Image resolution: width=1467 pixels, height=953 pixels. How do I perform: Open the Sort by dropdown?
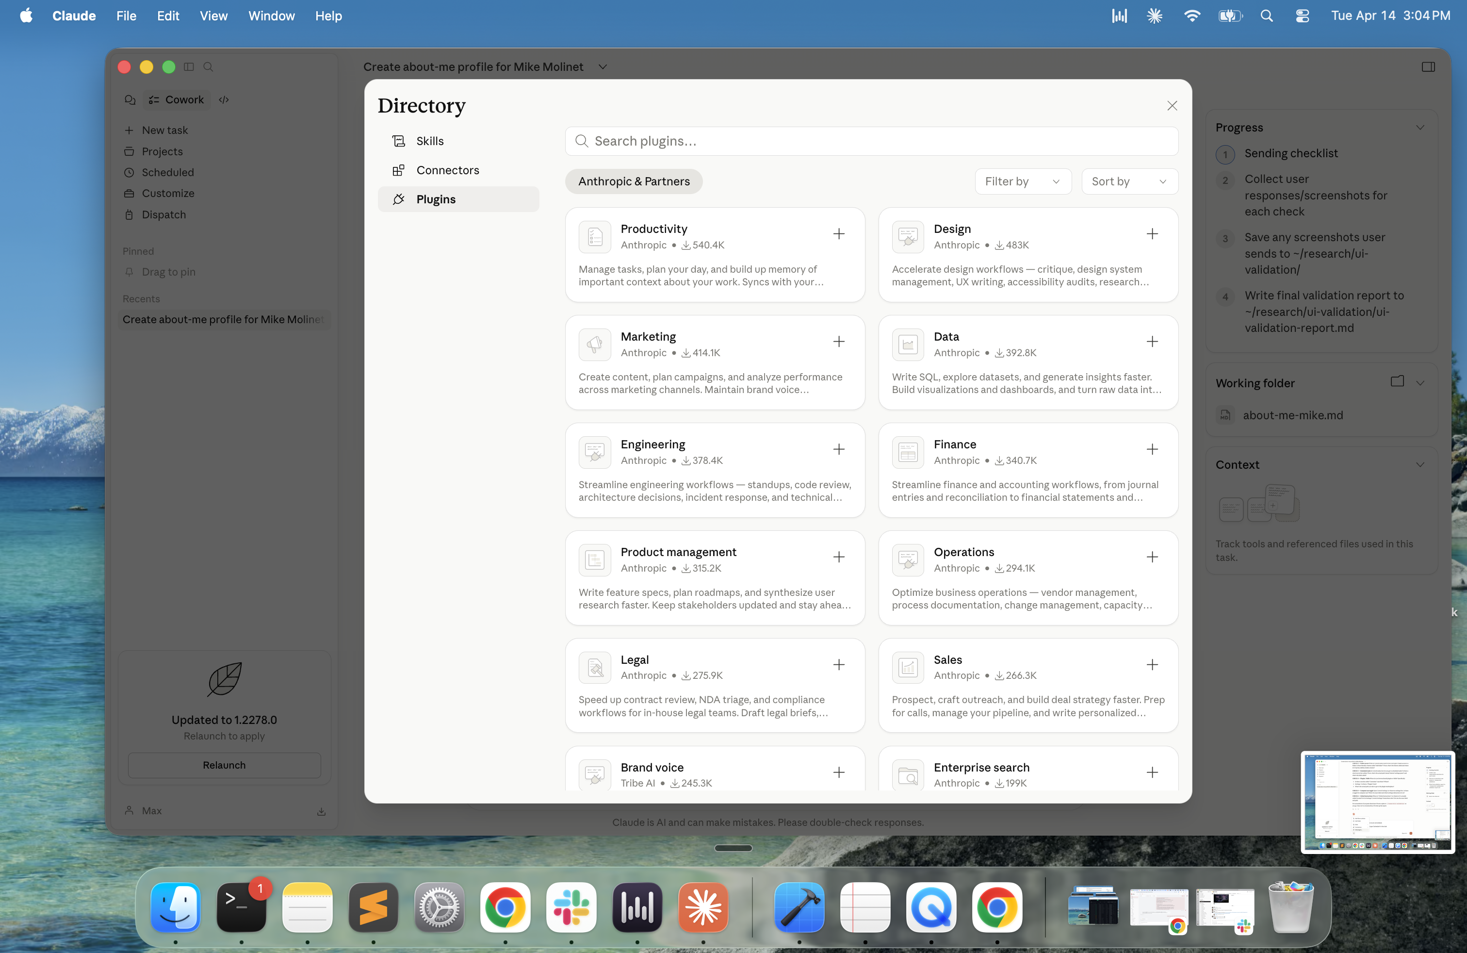(1129, 181)
